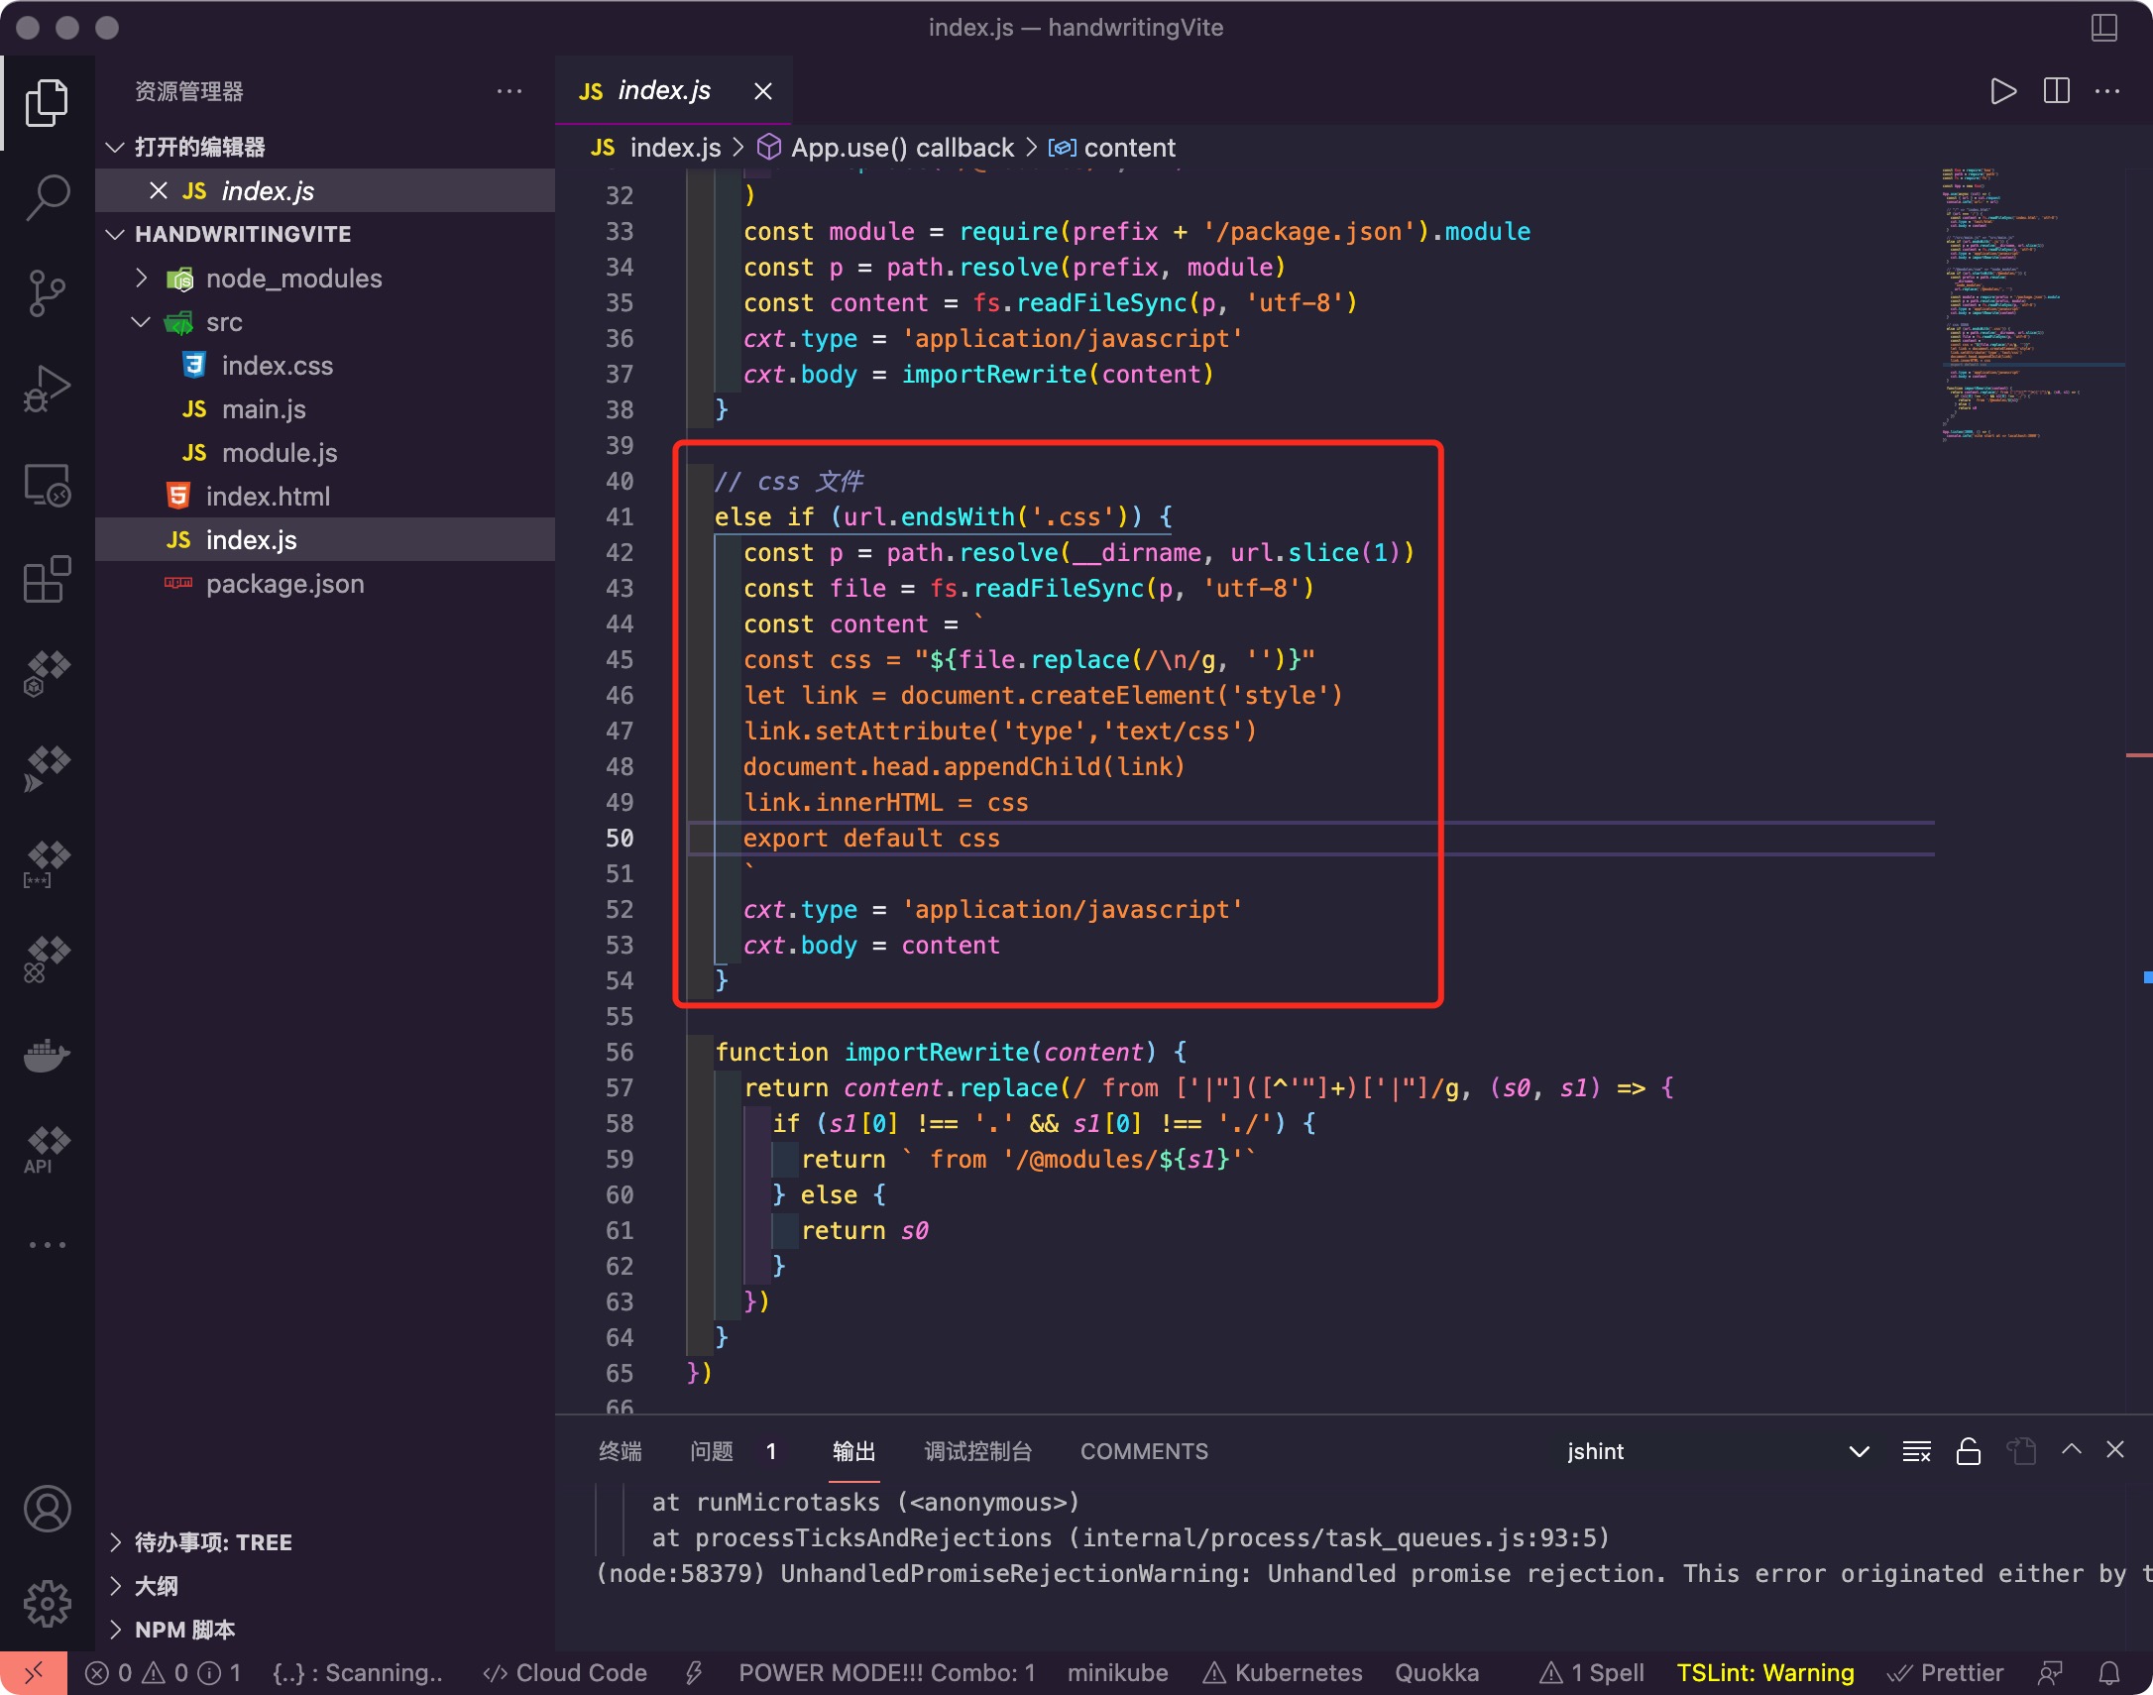Open the Manage settings gear
The width and height of the screenshot is (2153, 1695).
(x=47, y=1604)
